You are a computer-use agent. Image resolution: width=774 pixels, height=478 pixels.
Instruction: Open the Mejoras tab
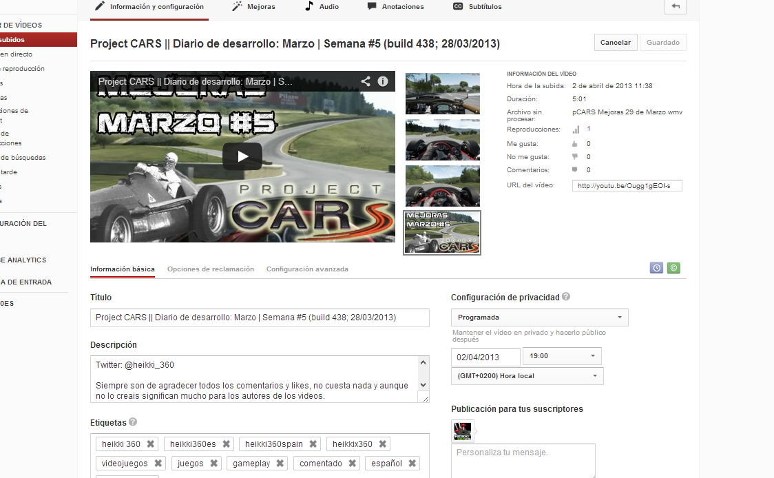click(x=253, y=7)
